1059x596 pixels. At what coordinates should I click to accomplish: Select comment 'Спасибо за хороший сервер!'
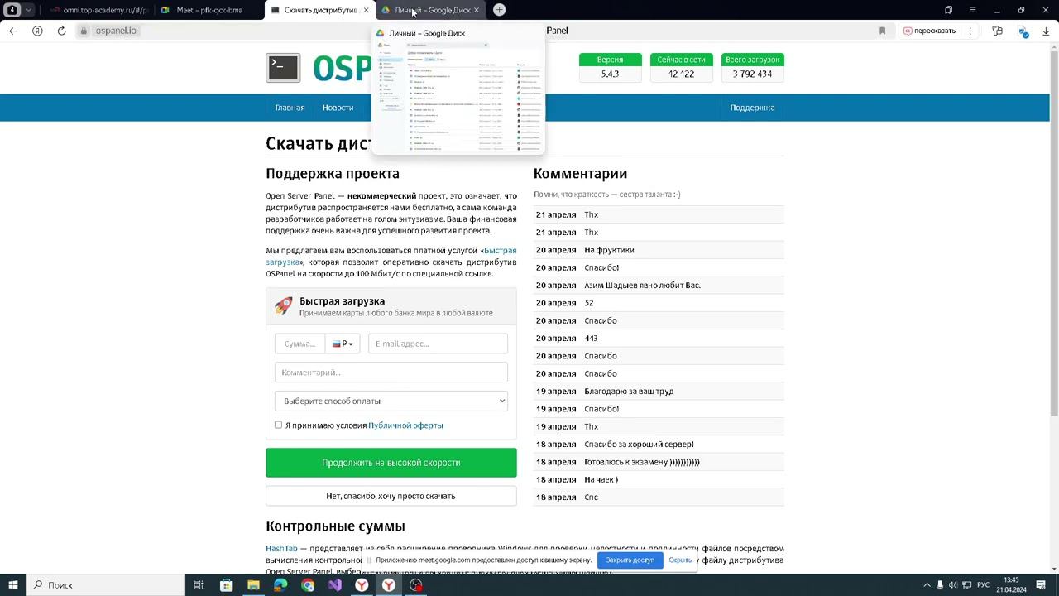(x=639, y=445)
